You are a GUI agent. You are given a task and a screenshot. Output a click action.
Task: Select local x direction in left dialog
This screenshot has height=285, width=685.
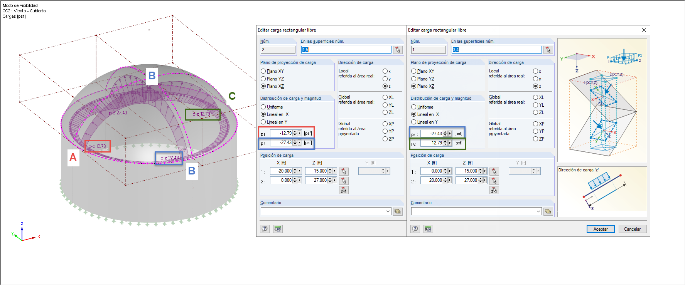point(385,71)
